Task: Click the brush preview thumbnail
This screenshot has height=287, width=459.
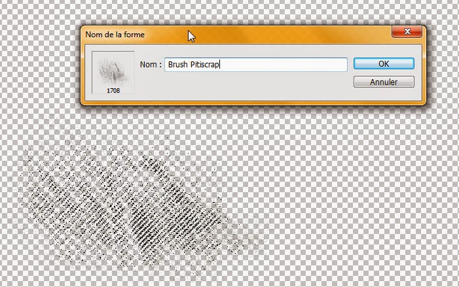Action: [113, 69]
